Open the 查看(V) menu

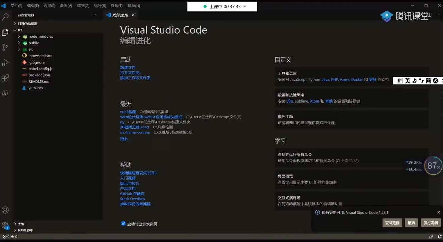(66, 6)
